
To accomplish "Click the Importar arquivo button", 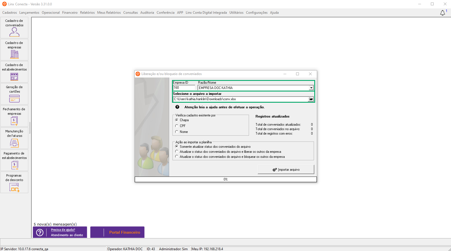I will [x=286, y=170].
